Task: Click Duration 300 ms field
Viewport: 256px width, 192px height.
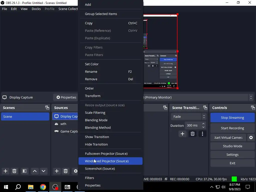Action: 193,125
